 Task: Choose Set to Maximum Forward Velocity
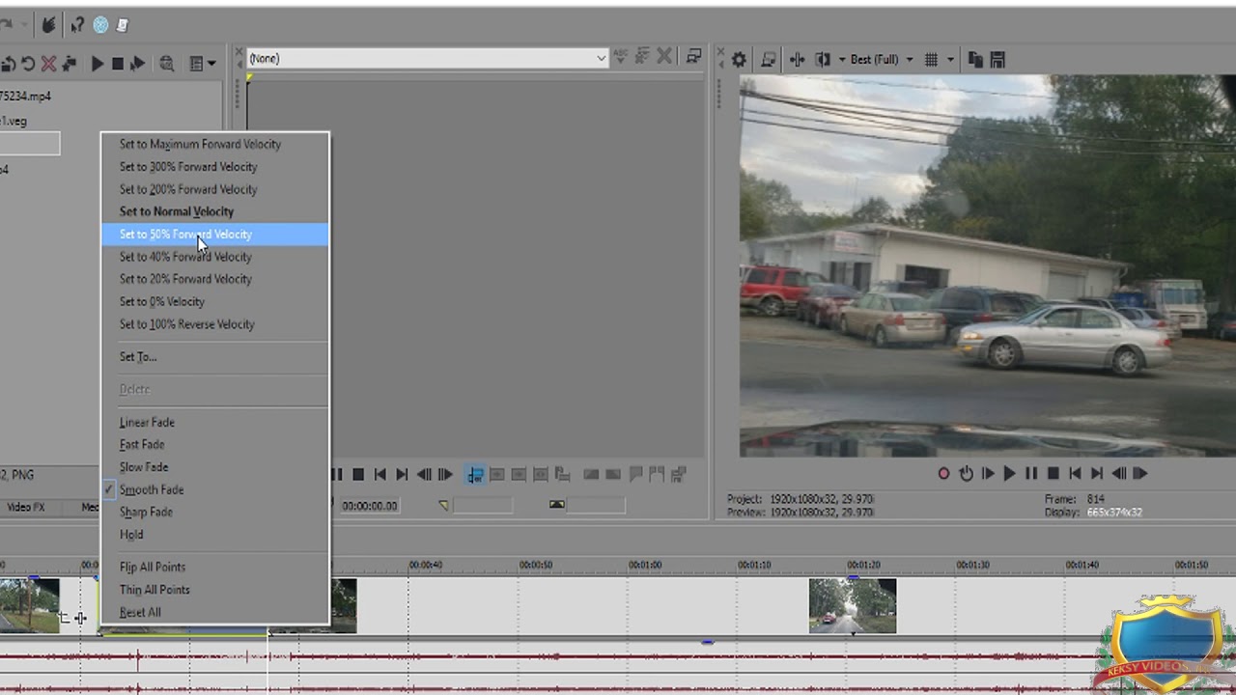[214, 144]
